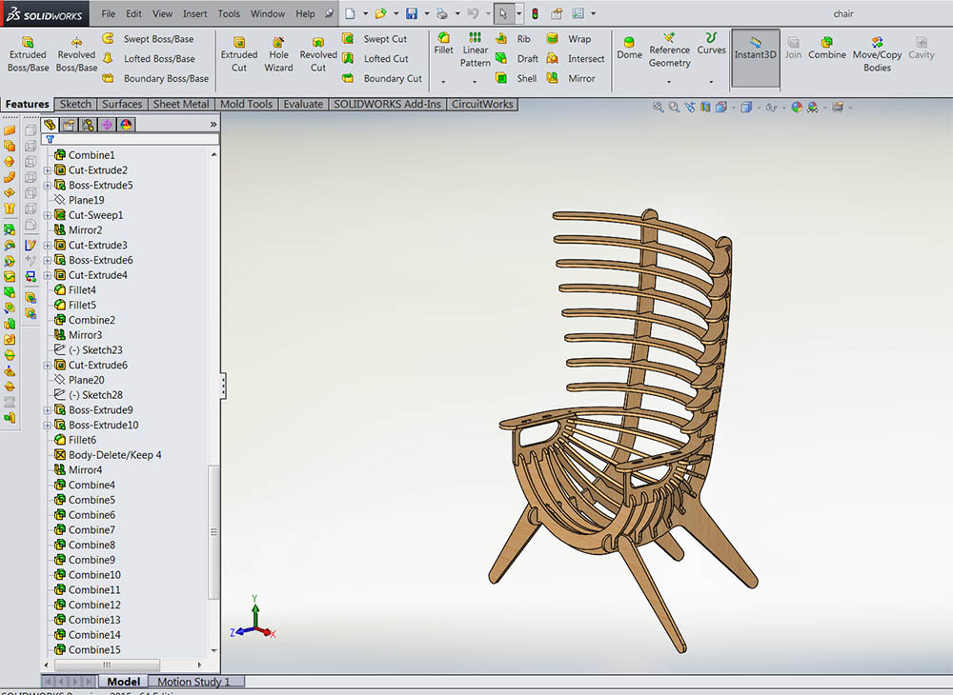Apply the Fillet tool
The height and width of the screenshot is (695, 953).
pos(444,44)
